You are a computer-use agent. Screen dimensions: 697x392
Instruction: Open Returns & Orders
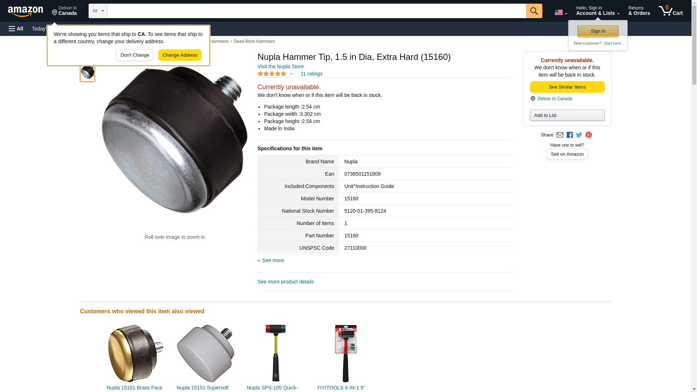639,11
